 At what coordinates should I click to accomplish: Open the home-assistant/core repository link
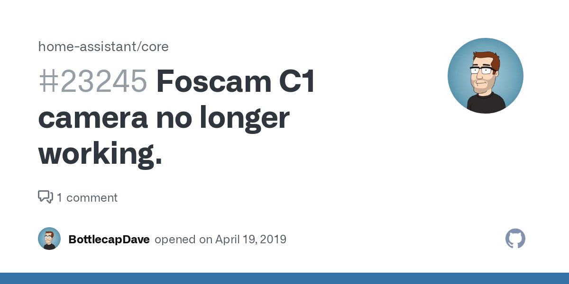coord(103,46)
